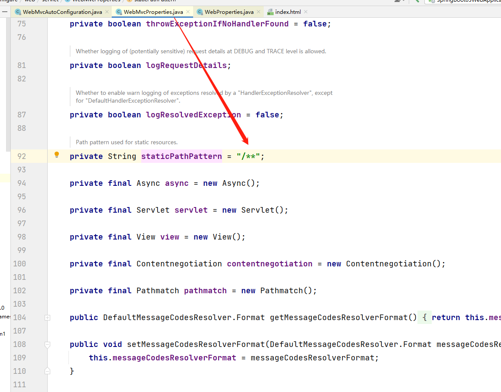
Task: Click line number 104 in the gutter
Action: point(19,317)
